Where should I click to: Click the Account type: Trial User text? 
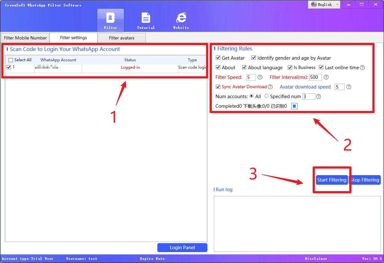pyautogui.click(x=27, y=259)
